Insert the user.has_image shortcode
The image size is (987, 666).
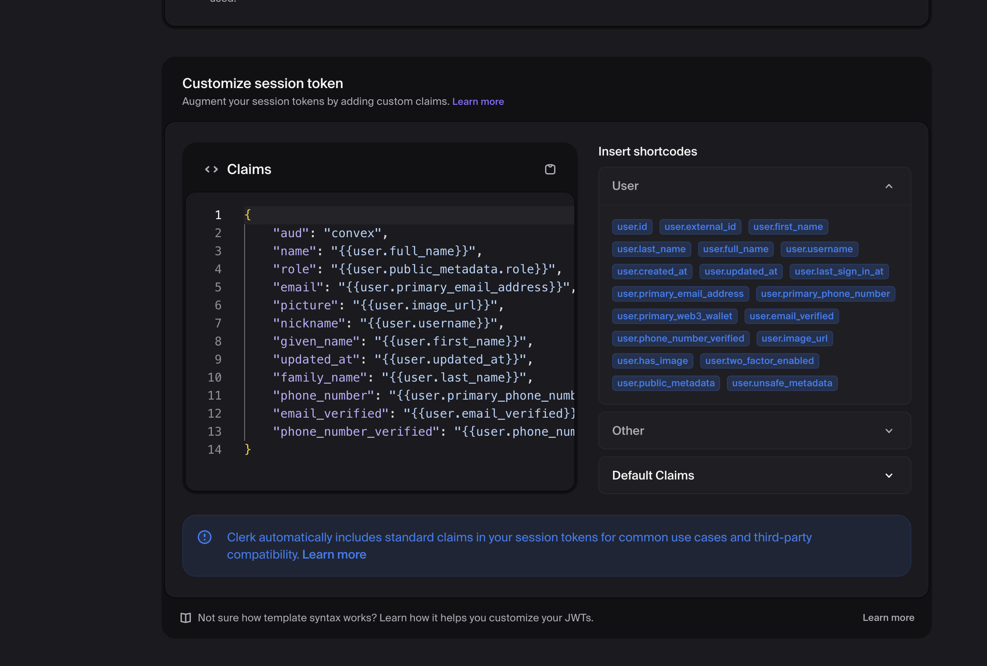[652, 361]
